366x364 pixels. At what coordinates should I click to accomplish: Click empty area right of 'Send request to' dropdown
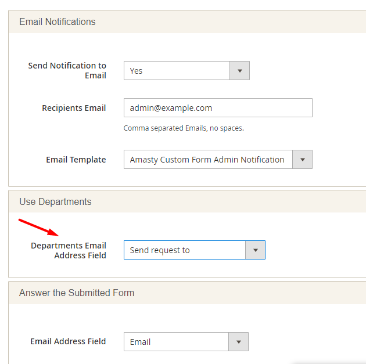coord(315,250)
